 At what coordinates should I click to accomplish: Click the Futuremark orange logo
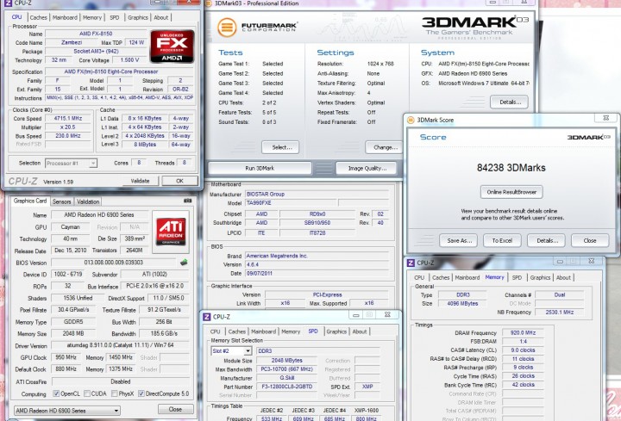click(227, 28)
